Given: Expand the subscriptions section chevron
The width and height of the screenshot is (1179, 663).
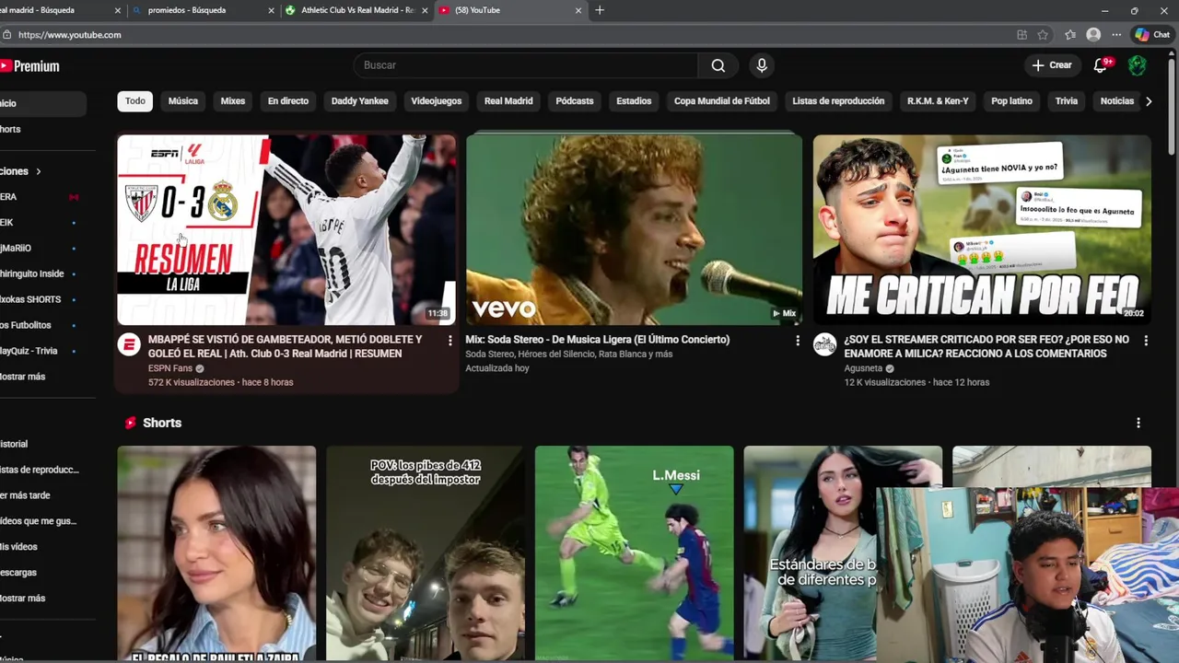Looking at the screenshot, I should [x=39, y=171].
